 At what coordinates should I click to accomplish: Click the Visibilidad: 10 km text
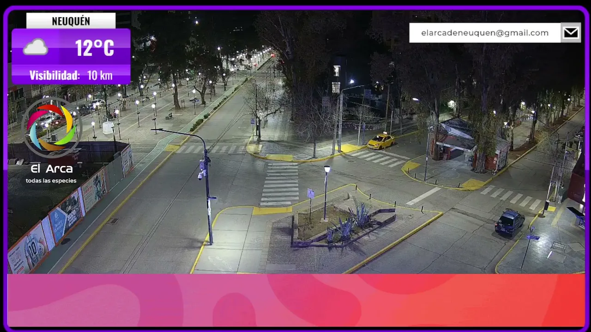tap(71, 76)
